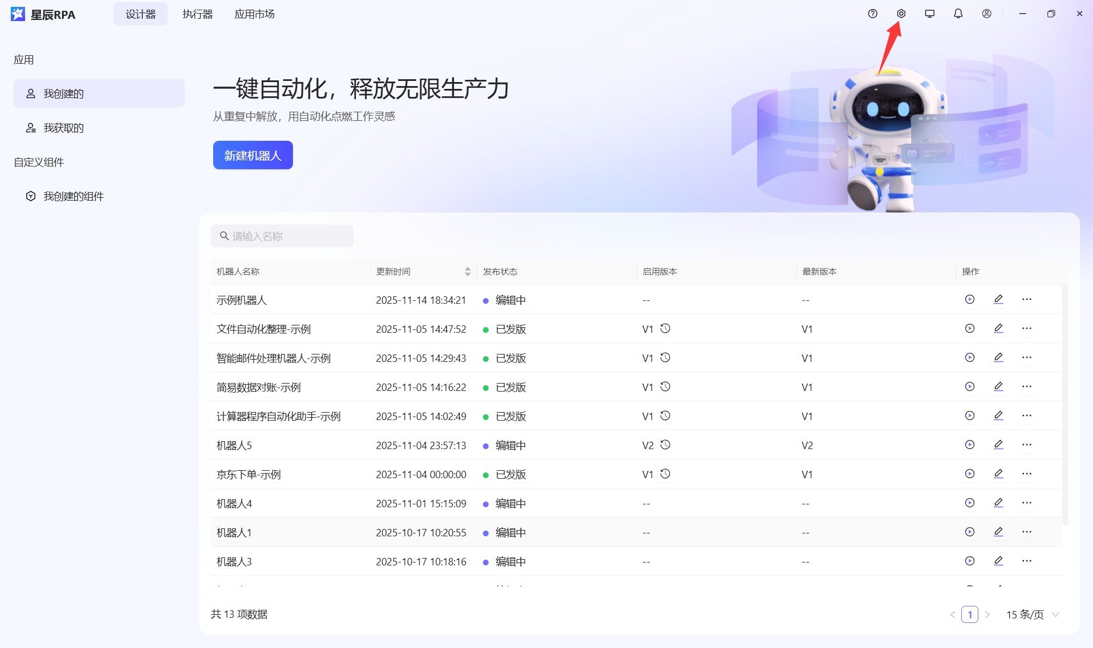Select the 编辑中 status dot for 机器人4
Viewport: 1093px width, 648px height.
coord(486,503)
